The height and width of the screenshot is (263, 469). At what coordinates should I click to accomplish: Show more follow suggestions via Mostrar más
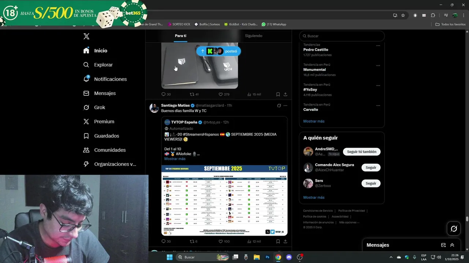point(314,198)
